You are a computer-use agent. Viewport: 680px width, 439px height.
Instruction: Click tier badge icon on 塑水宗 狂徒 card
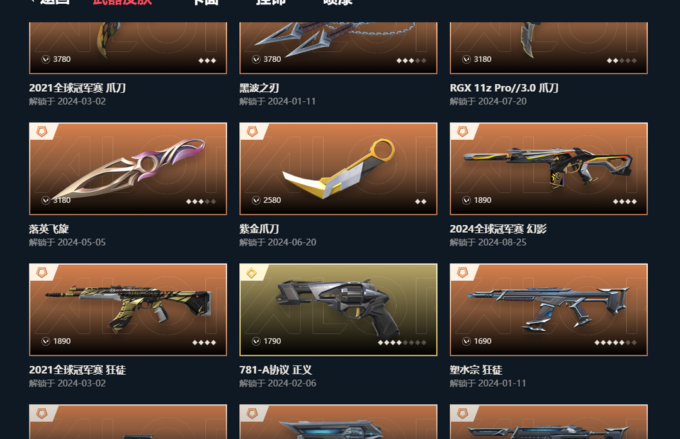[463, 272]
